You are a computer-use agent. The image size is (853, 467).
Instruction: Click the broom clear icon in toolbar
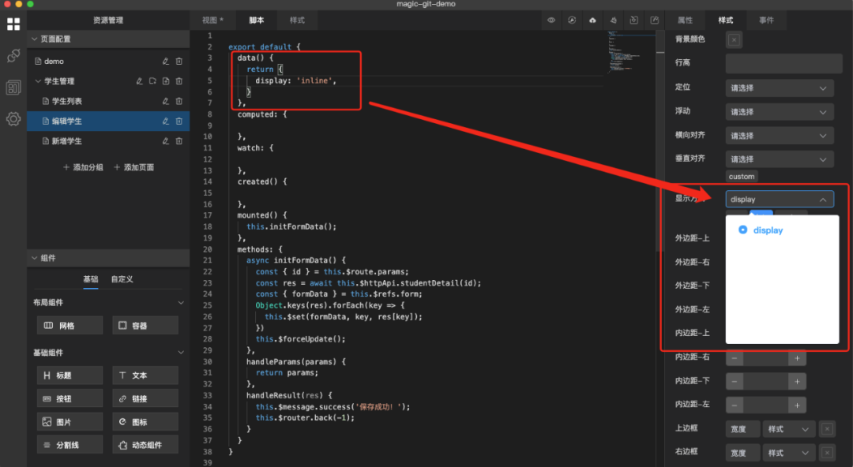pos(613,20)
